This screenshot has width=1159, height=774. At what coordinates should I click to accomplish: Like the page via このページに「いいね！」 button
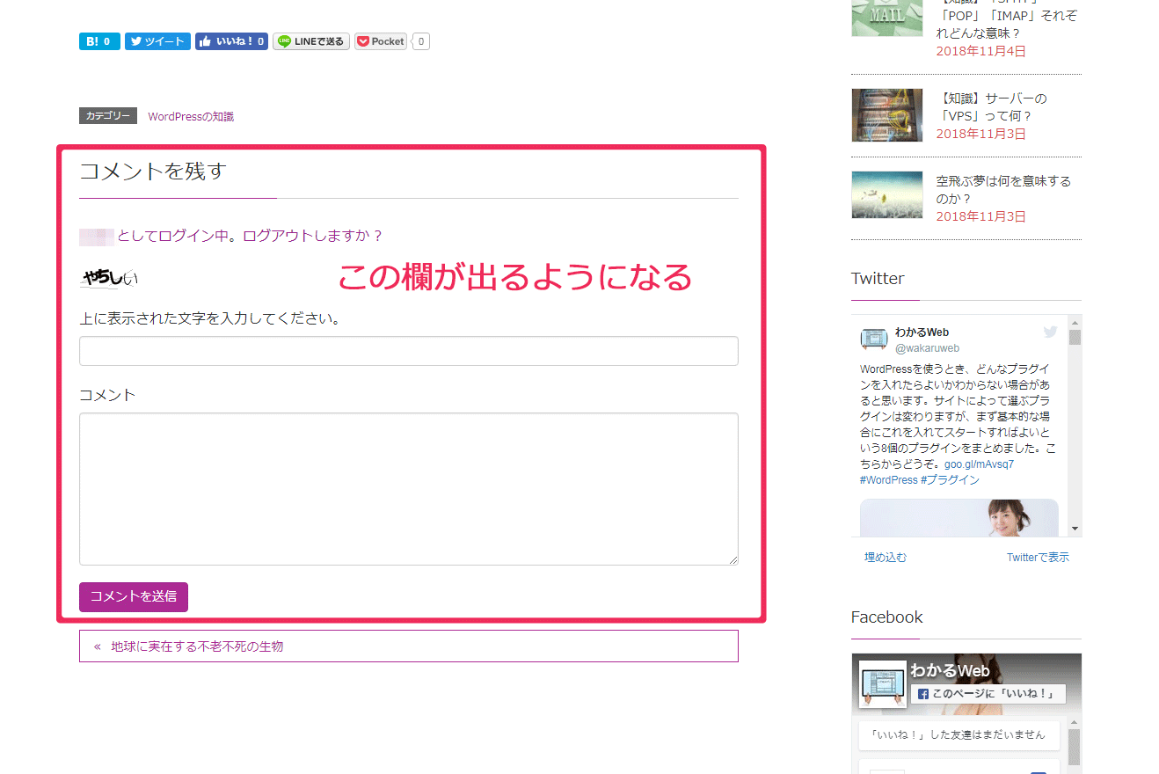pos(988,694)
